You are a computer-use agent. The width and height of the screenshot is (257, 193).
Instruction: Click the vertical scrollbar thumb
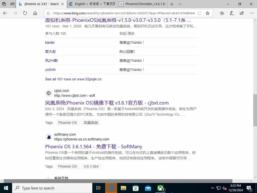pyautogui.click(x=255, y=110)
